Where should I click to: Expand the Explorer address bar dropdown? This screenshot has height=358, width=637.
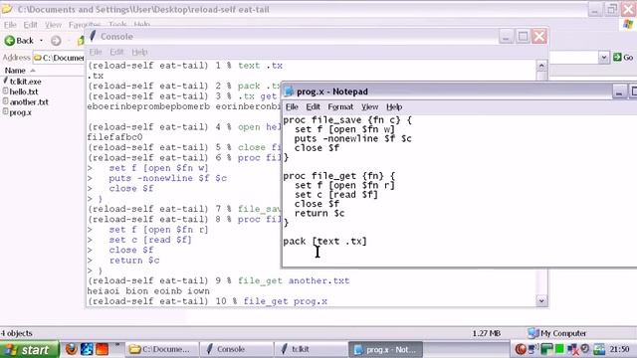604,58
